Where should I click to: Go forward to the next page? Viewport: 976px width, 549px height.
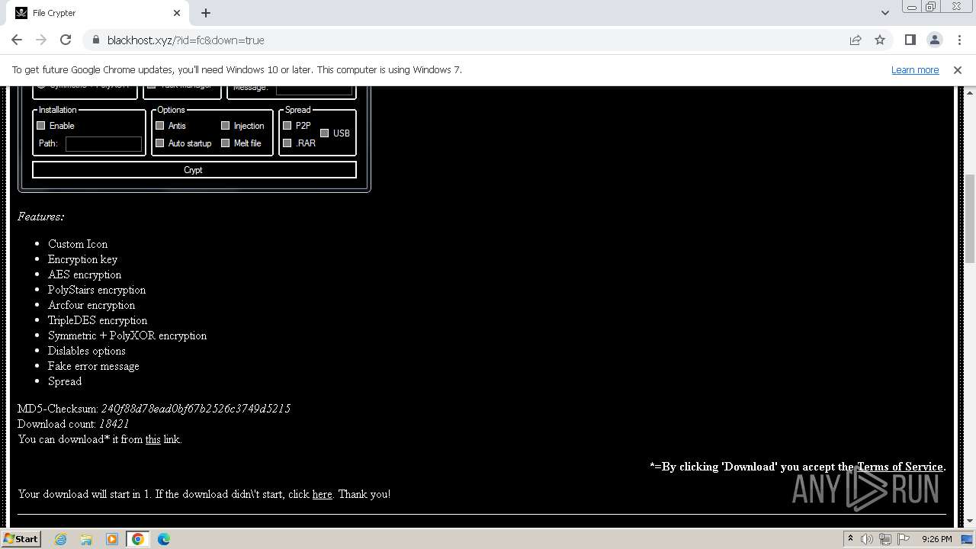click(41, 40)
